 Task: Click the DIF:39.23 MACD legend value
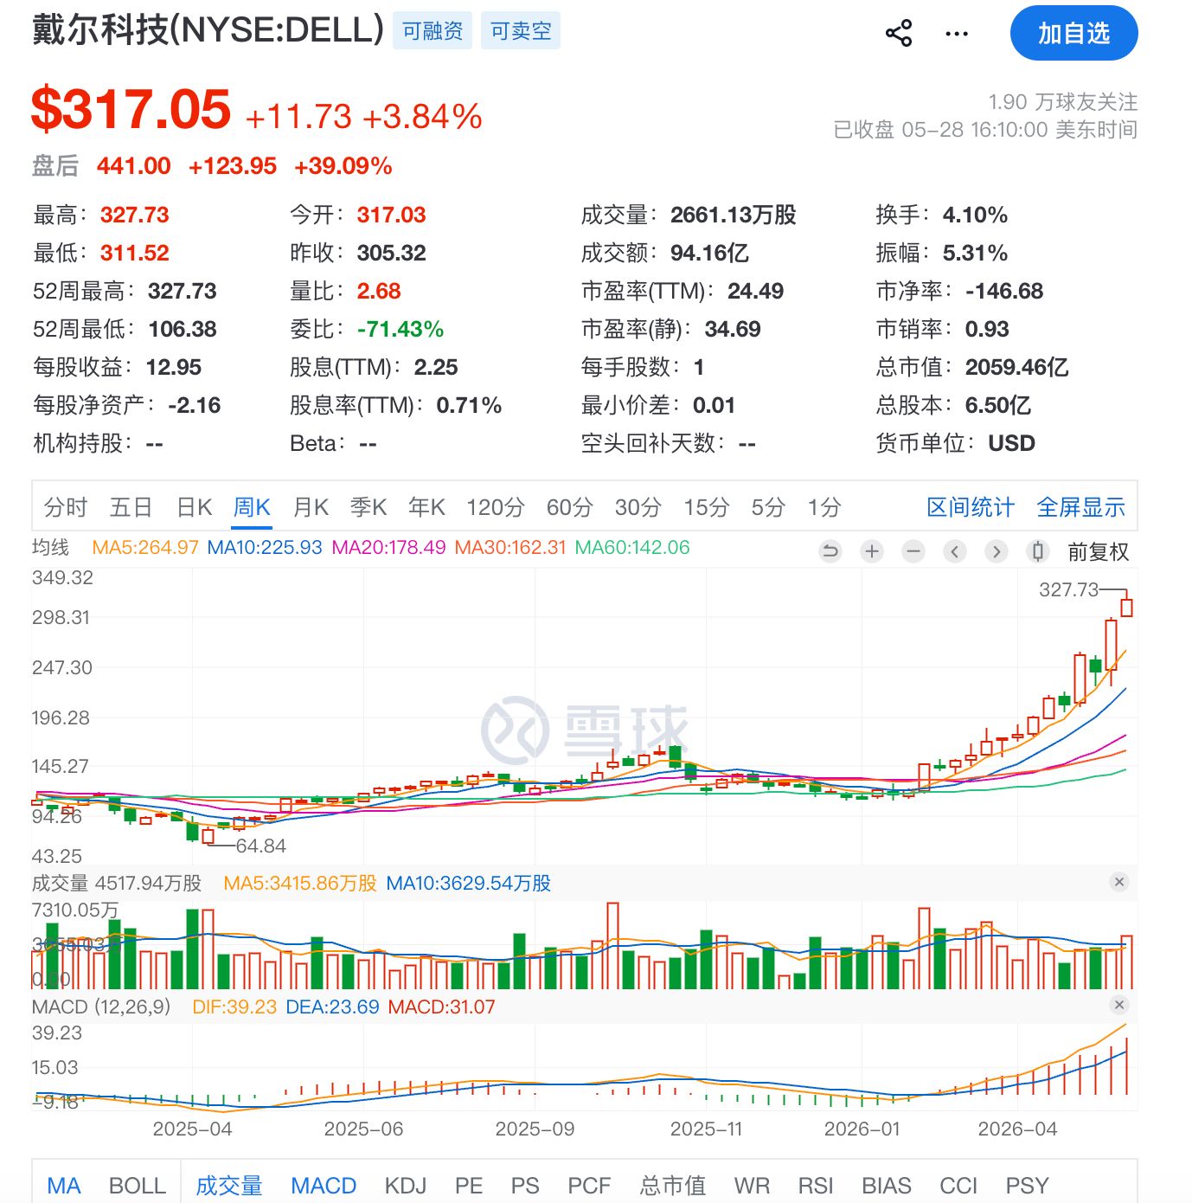[234, 1007]
